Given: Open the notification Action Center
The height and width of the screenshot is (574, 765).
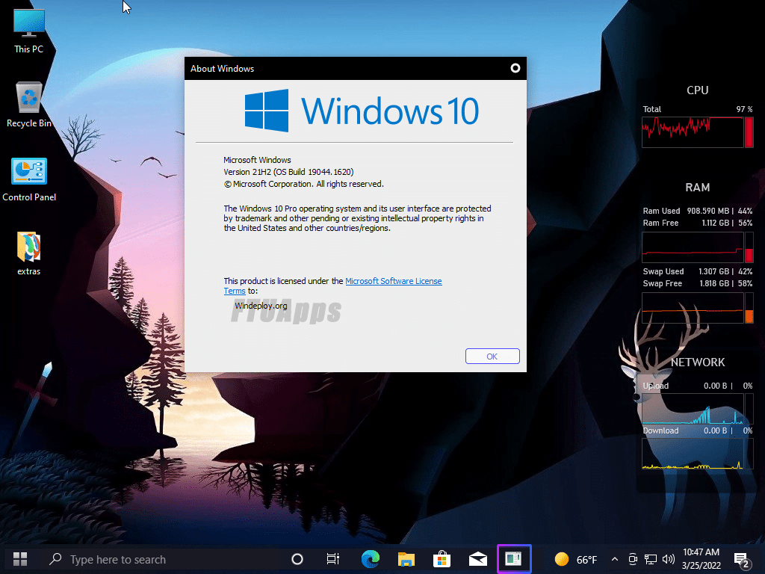Looking at the screenshot, I should [741, 560].
